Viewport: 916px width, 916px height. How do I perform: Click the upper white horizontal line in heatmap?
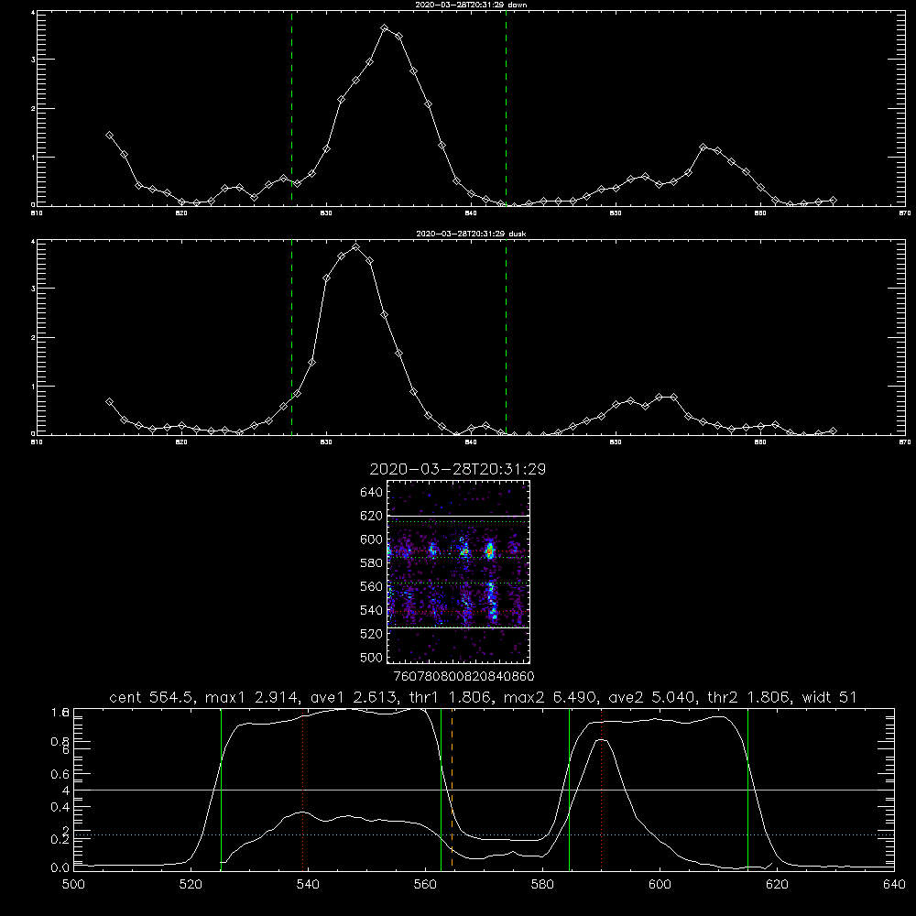coord(459,517)
